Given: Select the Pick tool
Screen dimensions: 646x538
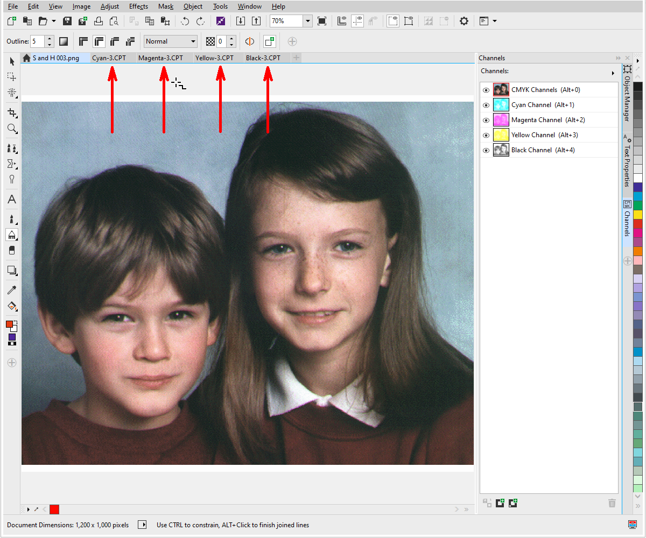Looking at the screenshot, I should [x=12, y=61].
